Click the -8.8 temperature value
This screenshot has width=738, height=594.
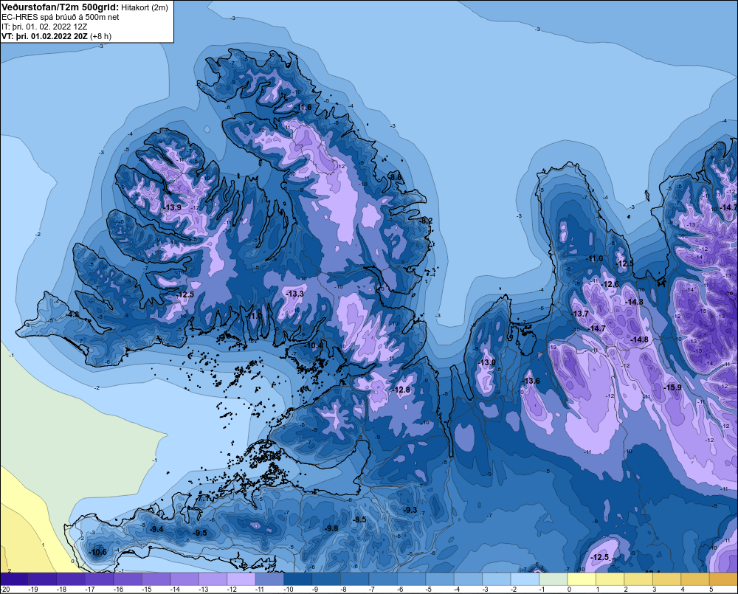pyautogui.click(x=396, y=177)
